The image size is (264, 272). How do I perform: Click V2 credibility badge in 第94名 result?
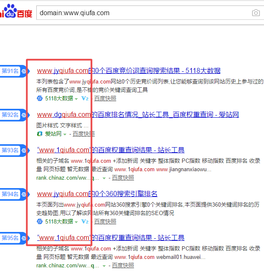85,222
